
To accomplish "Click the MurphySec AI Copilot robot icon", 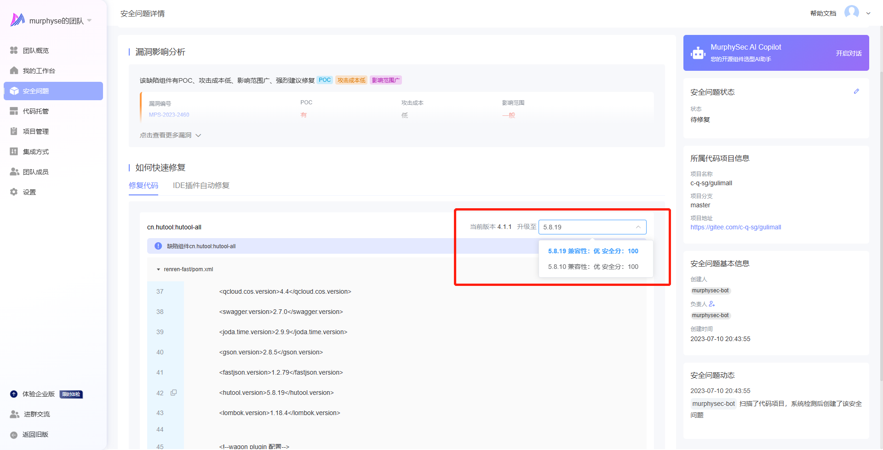I will [698, 53].
